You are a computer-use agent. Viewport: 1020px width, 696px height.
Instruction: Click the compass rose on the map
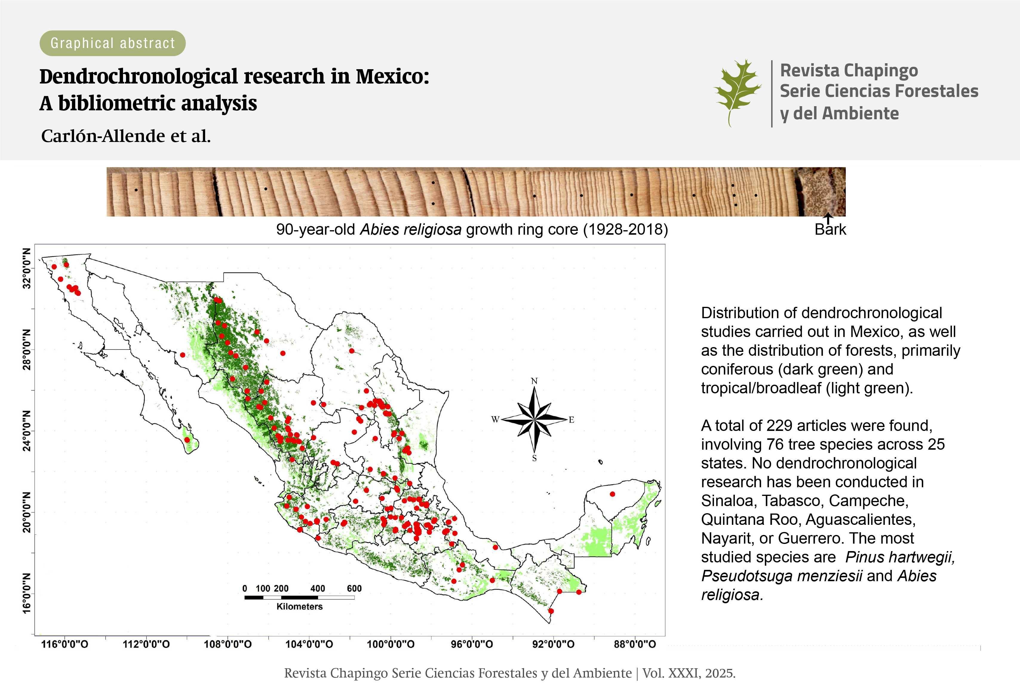(x=534, y=420)
